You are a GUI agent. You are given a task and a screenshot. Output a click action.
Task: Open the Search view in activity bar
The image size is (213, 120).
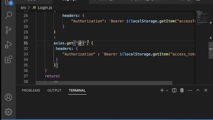8,15
